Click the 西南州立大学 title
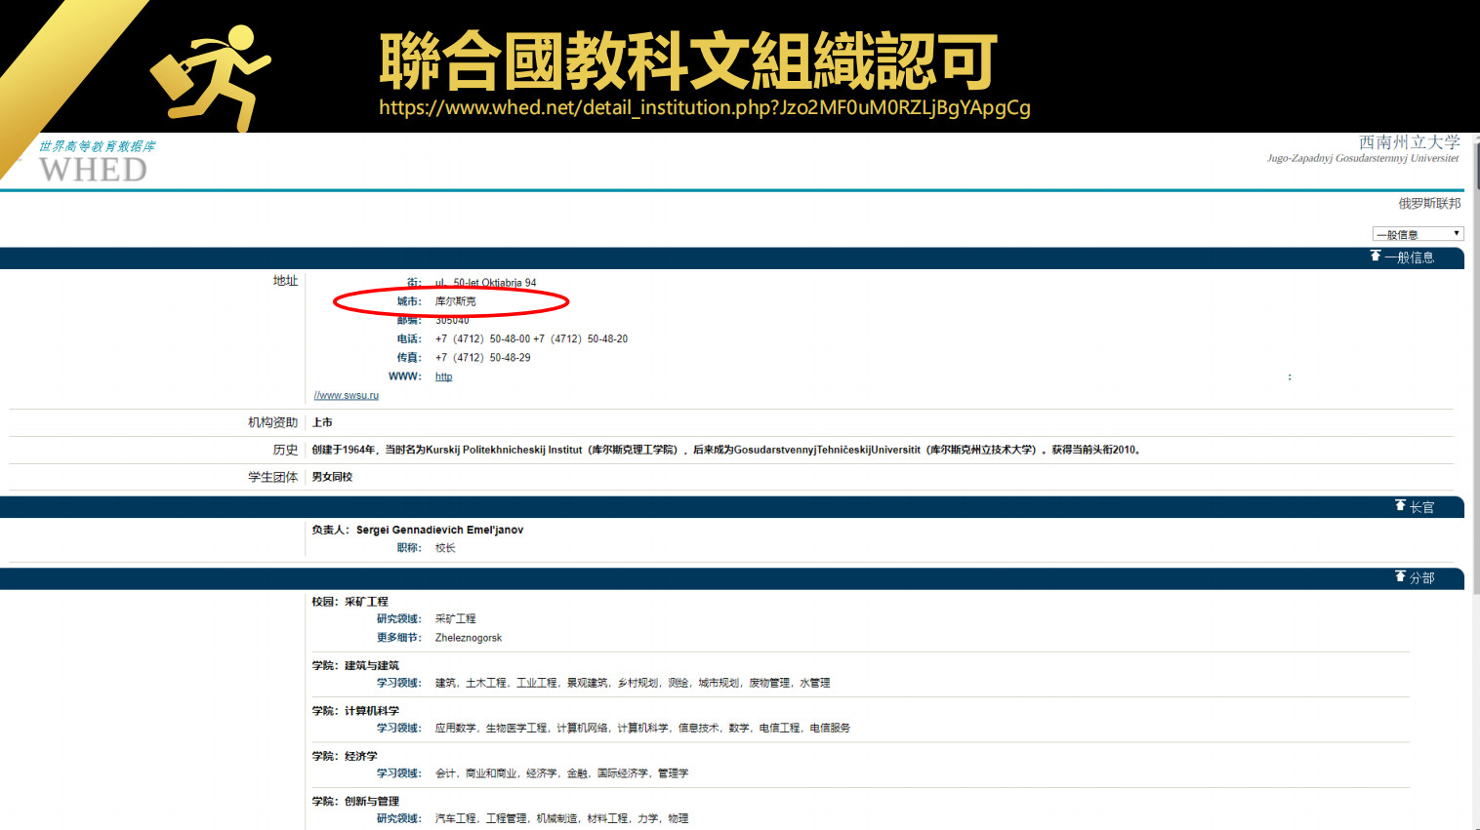This screenshot has height=830, width=1480. 1410,142
